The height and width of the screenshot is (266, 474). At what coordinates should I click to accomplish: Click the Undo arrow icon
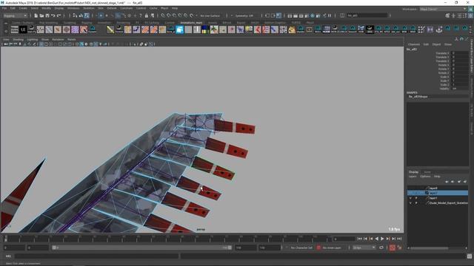pyautogui.click(x=53, y=16)
